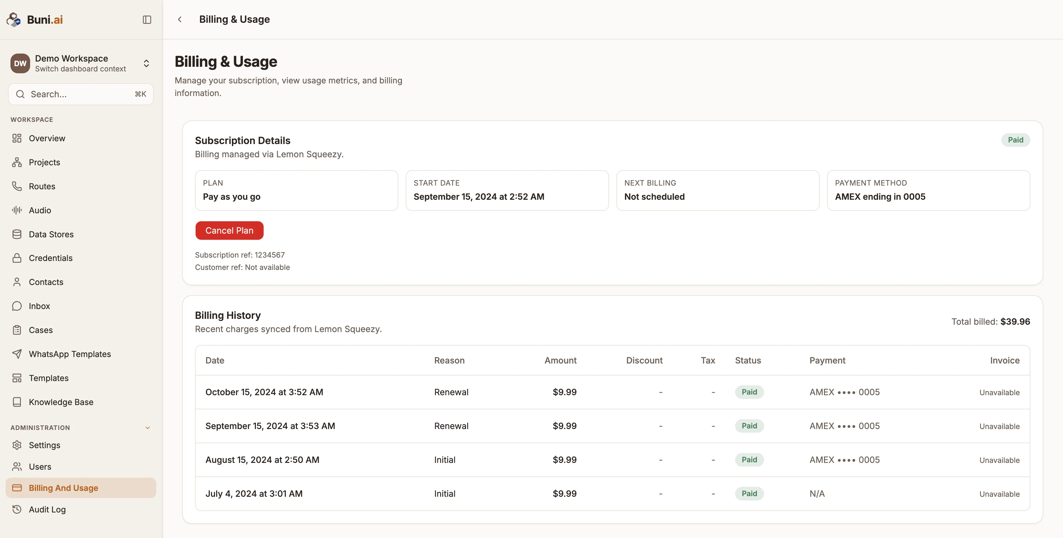The height and width of the screenshot is (538, 1063).
Task: Click Customer ref: Not available text
Action: point(242,267)
